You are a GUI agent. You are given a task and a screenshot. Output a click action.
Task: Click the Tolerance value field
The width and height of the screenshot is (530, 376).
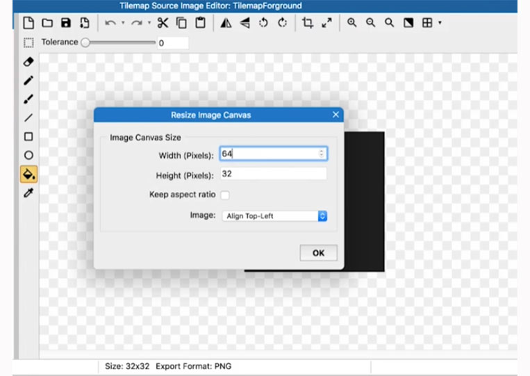pyautogui.click(x=173, y=43)
